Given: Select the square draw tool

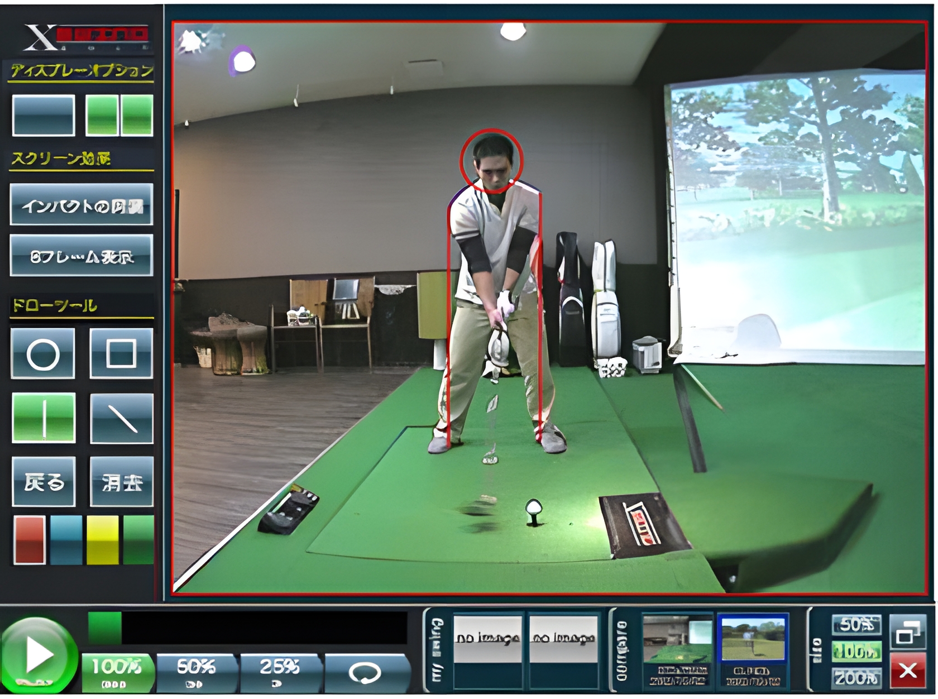Looking at the screenshot, I should (x=121, y=353).
